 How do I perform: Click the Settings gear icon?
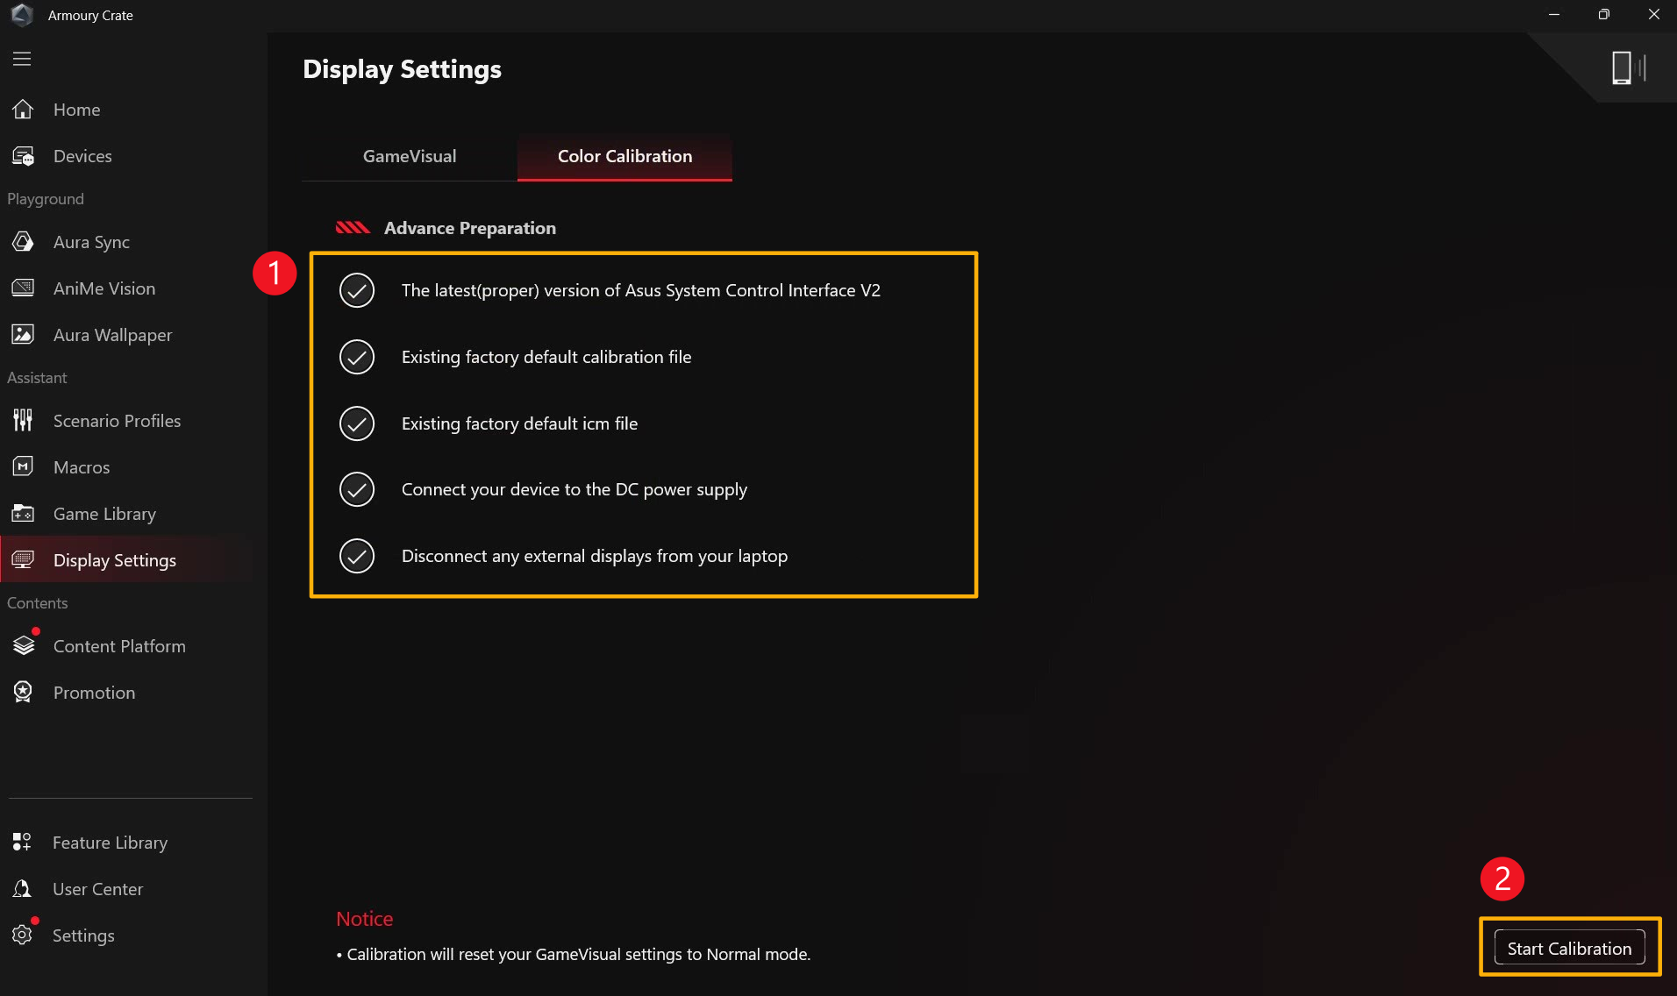[22, 936]
